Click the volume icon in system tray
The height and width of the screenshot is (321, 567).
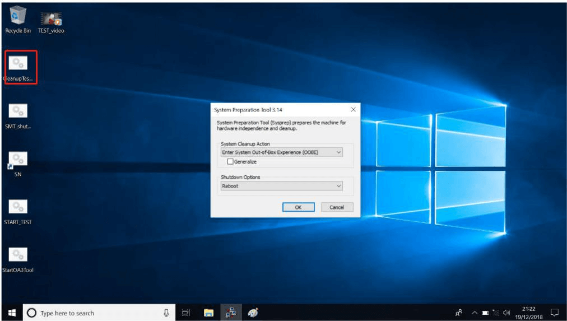click(506, 313)
